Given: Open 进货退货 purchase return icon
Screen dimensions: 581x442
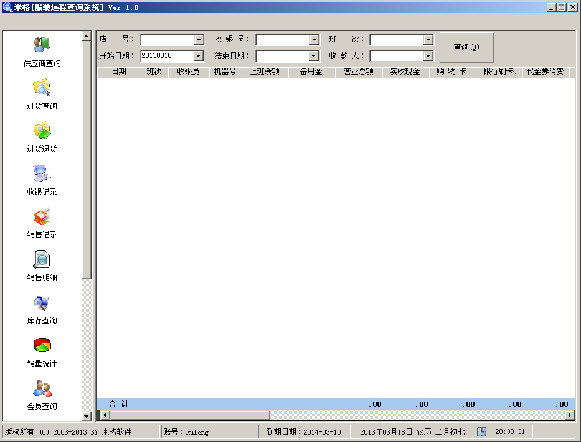Looking at the screenshot, I should 42,130.
